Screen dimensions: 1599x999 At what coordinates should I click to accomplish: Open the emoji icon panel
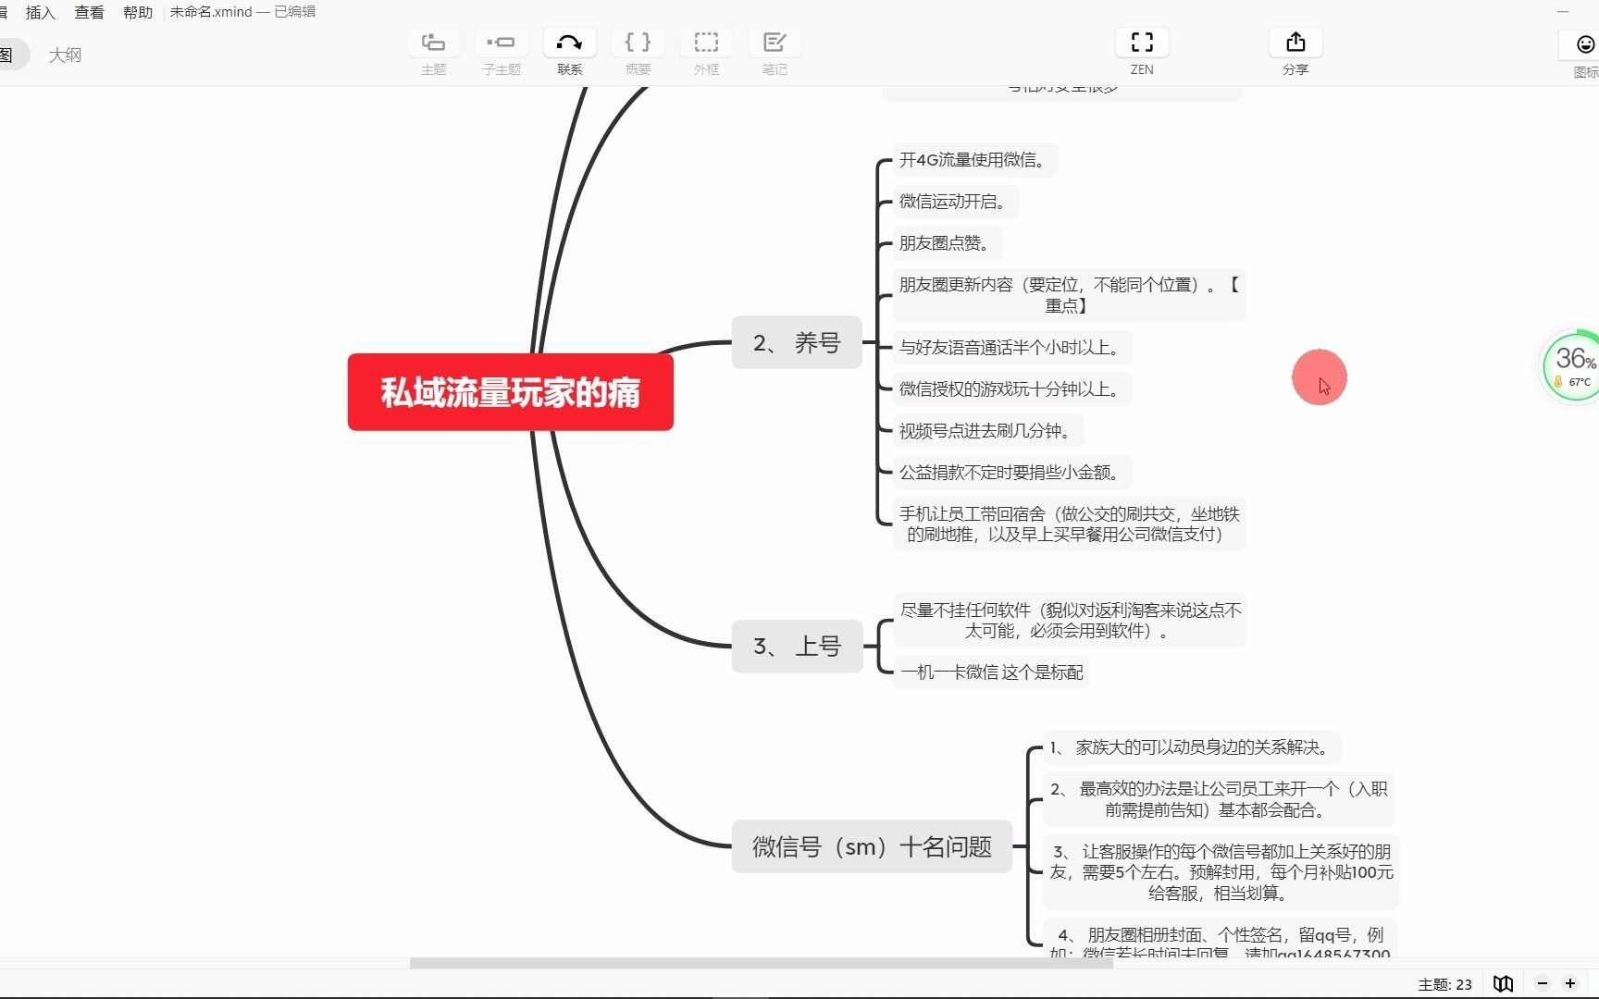click(x=1584, y=44)
